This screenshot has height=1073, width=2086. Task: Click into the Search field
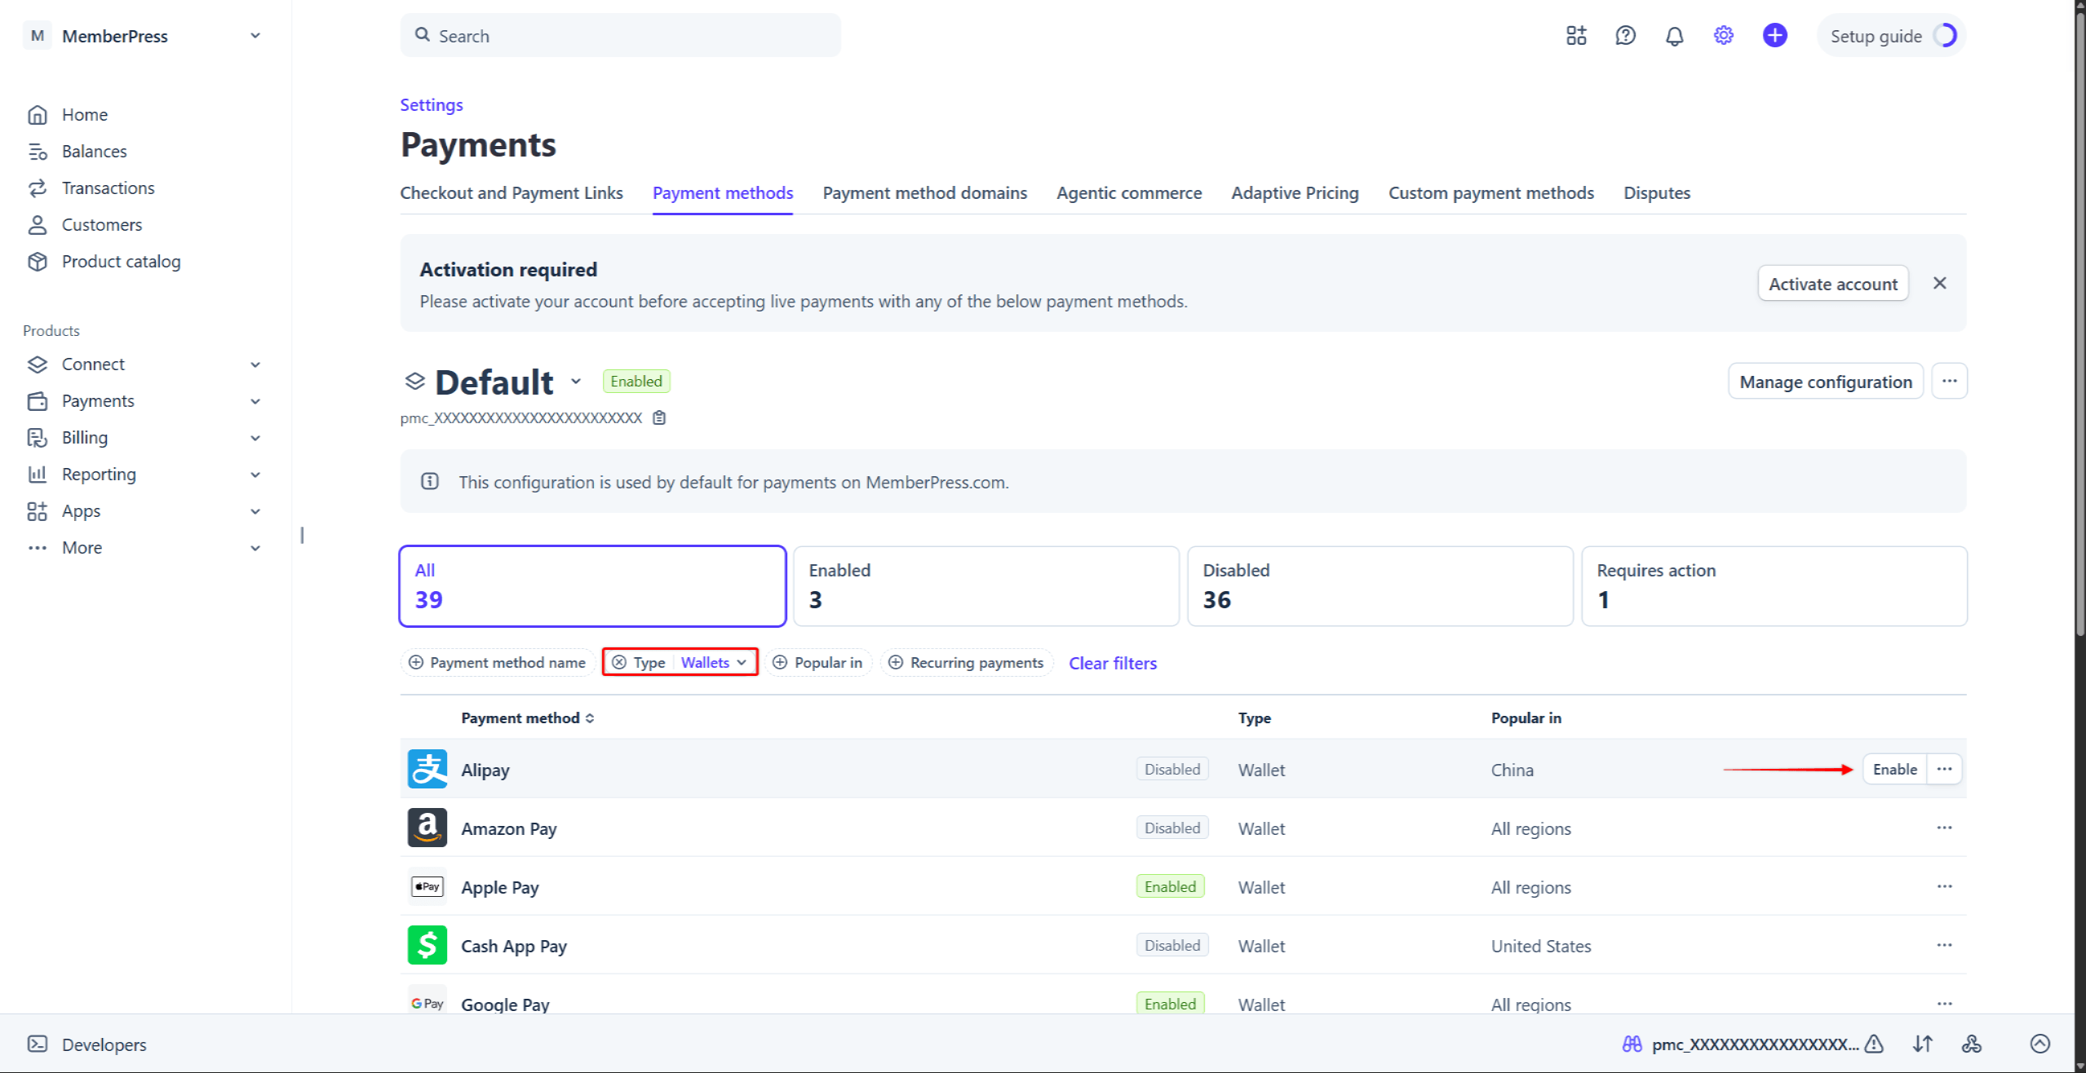tap(620, 35)
